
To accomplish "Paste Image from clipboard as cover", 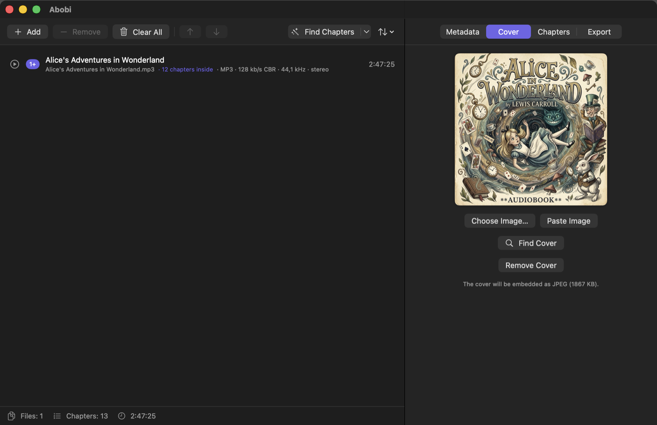I will point(569,221).
